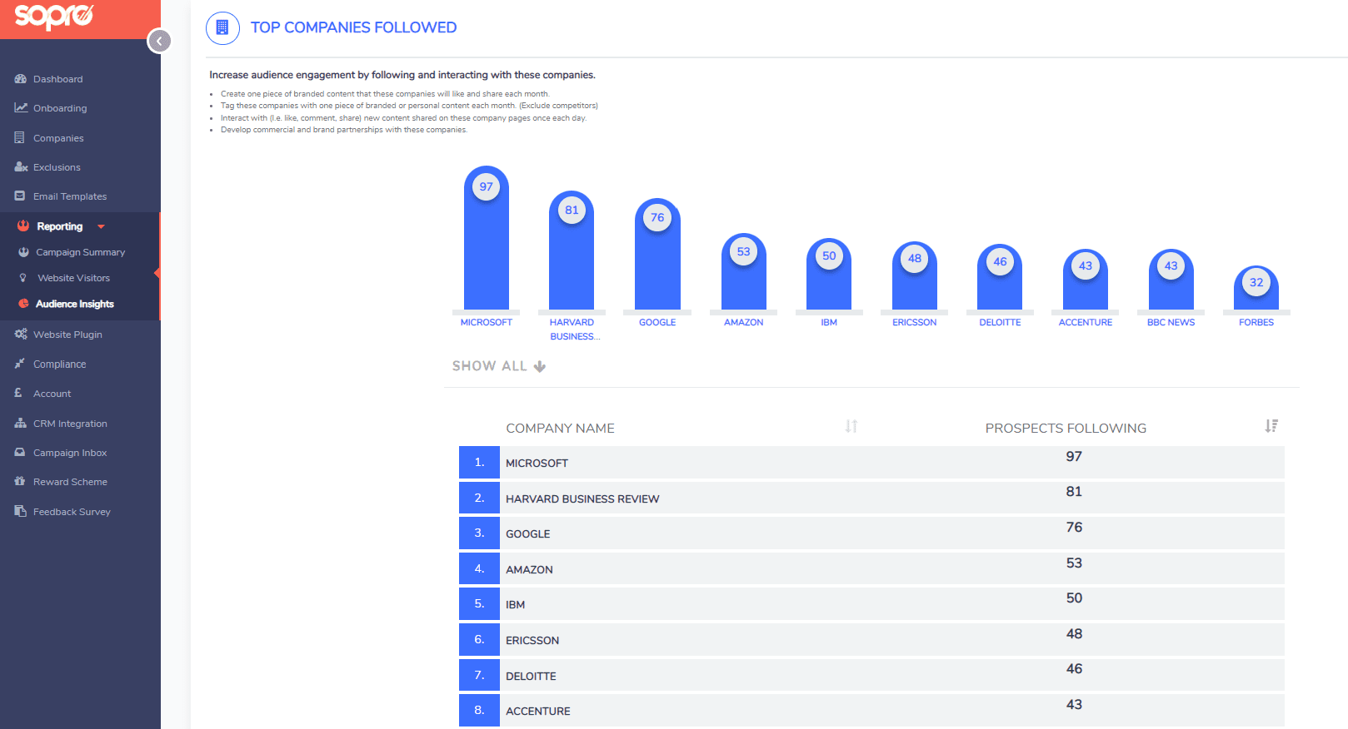Screen dimensions: 1348x729
Task: Click the Website Plugin gears icon
Action: tap(21, 334)
